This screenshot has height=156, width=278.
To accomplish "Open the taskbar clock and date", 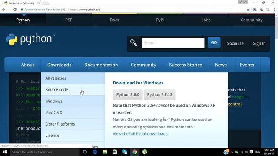I will 269,152.
